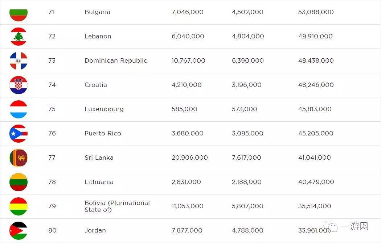Image resolution: width=381 pixels, height=243 pixels.
Task: Click the Bulgaria flag icon
Action: coord(19,12)
